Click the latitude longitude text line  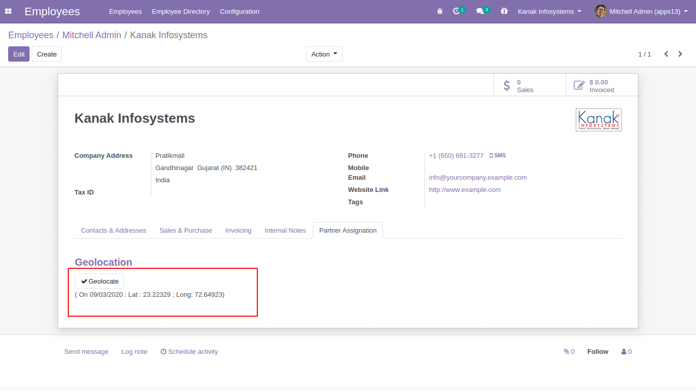click(x=150, y=295)
